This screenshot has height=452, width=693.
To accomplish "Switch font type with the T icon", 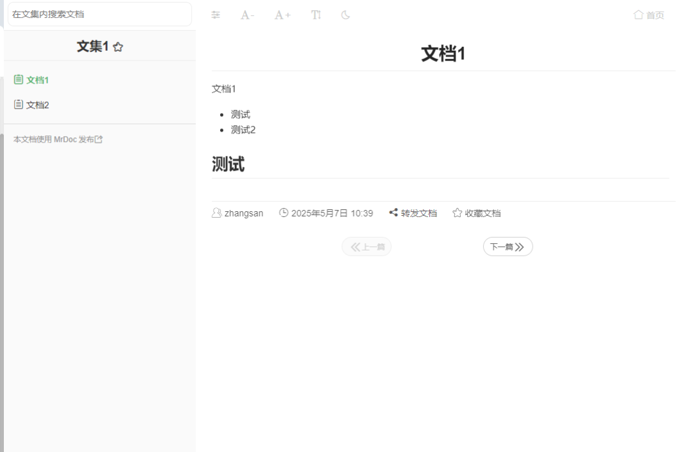I will [316, 15].
